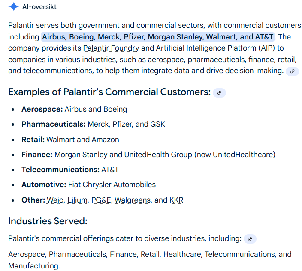Click the highlighted customer list starting with Airbus
This screenshot has height=271, width=302.
tap(158, 37)
